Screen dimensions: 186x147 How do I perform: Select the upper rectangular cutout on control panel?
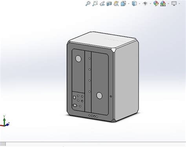tap(74, 97)
